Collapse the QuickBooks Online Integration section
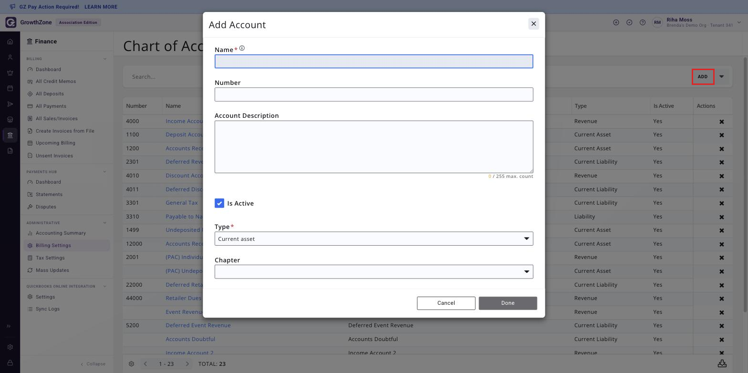Viewport: 748px width, 373px height. coord(105,286)
